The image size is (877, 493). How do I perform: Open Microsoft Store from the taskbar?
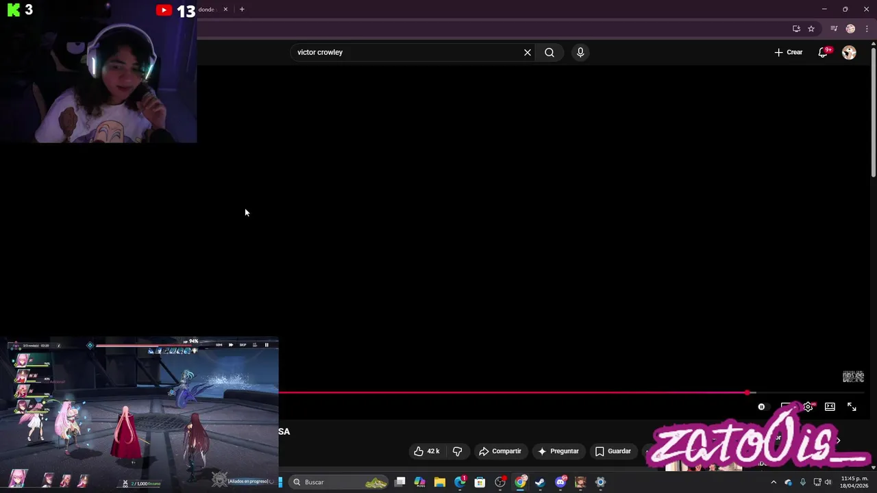(480, 482)
